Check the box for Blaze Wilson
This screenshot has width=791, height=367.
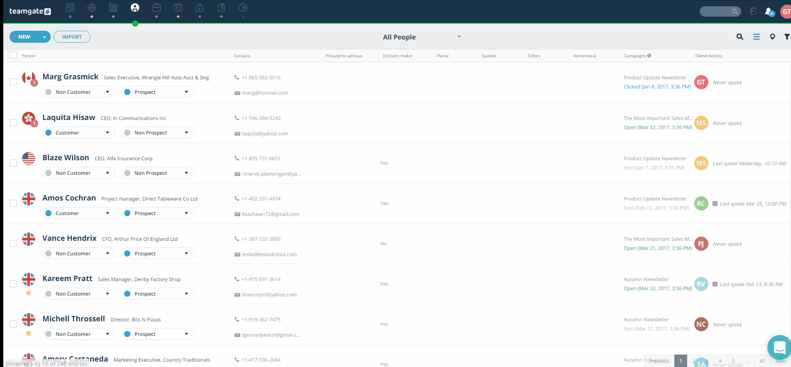(13, 163)
